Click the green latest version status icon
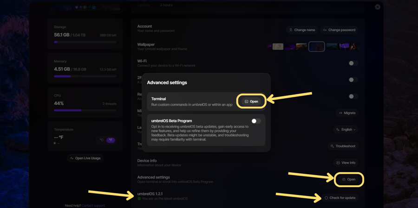 click(x=139, y=199)
